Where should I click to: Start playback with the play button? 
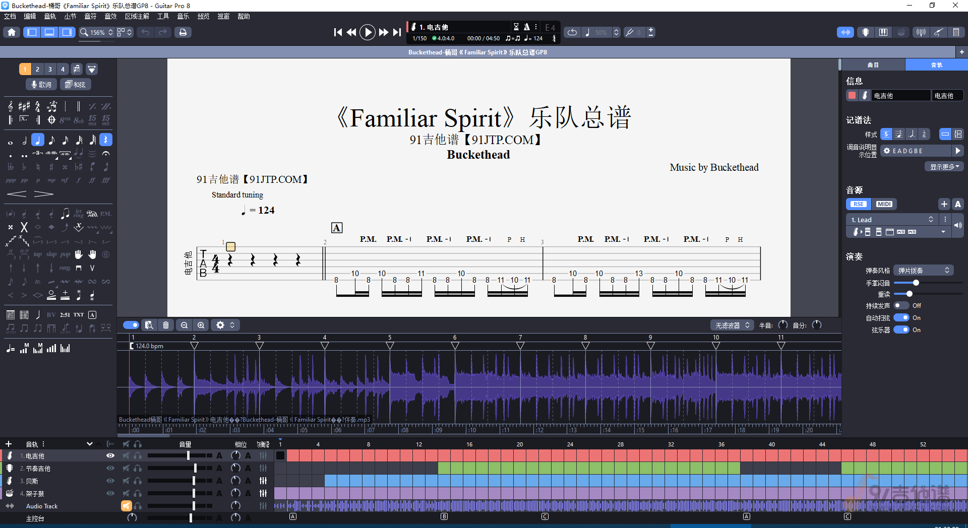pyautogui.click(x=368, y=32)
